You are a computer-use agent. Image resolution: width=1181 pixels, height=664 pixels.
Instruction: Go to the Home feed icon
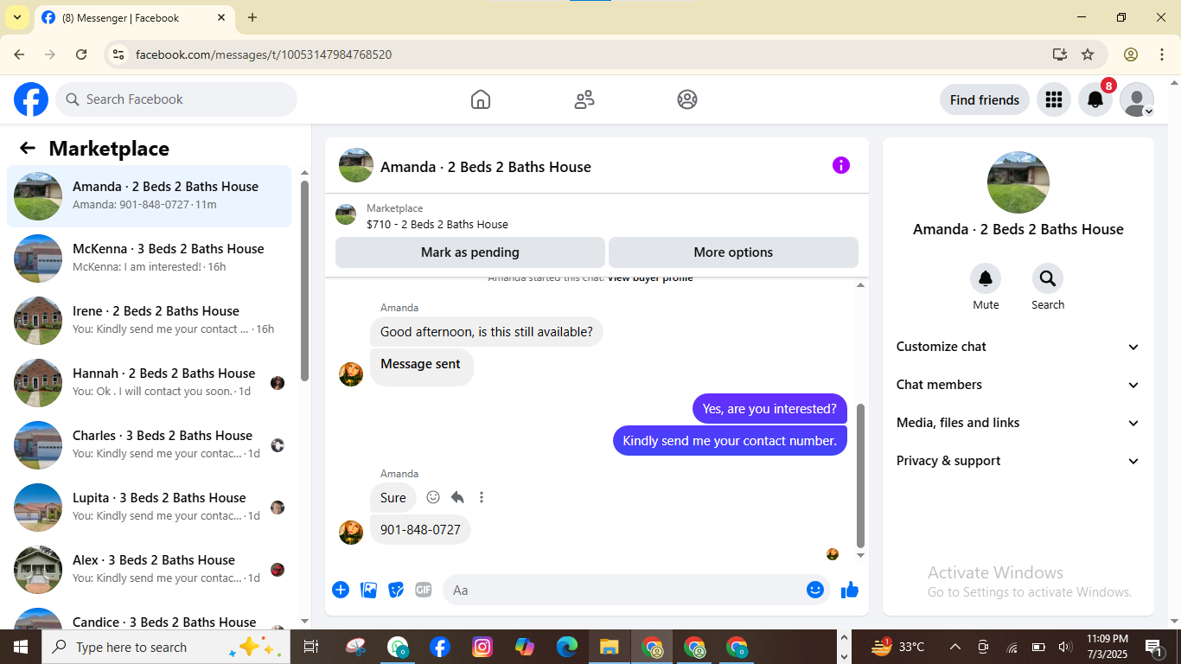[x=481, y=99]
